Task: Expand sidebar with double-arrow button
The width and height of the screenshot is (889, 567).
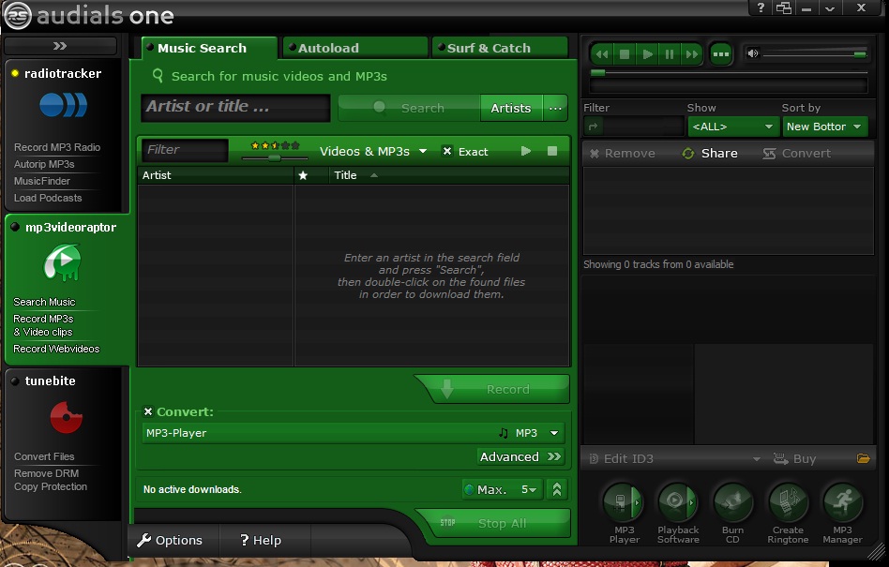Action: [60, 46]
